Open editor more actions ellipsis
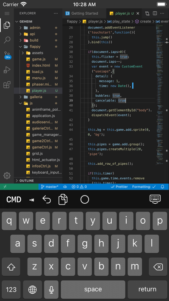 tap(162, 13)
